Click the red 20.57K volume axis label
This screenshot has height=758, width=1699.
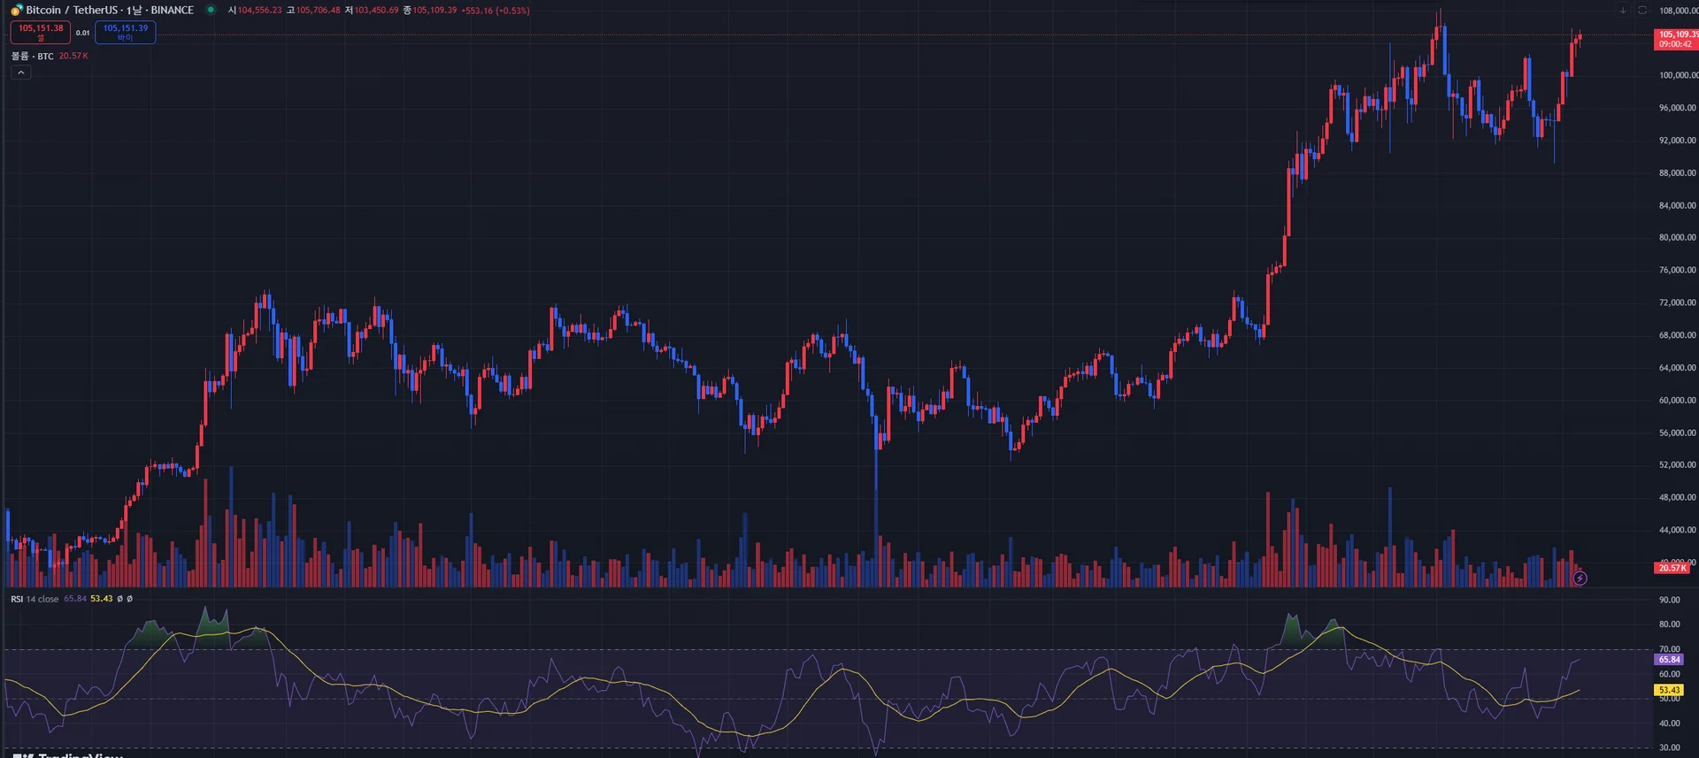[x=1672, y=568]
